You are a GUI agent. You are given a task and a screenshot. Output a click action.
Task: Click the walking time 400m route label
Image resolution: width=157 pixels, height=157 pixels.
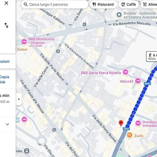pyautogui.click(x=152, y=57)
